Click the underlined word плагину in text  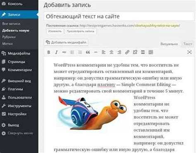(x=106, y=85)
